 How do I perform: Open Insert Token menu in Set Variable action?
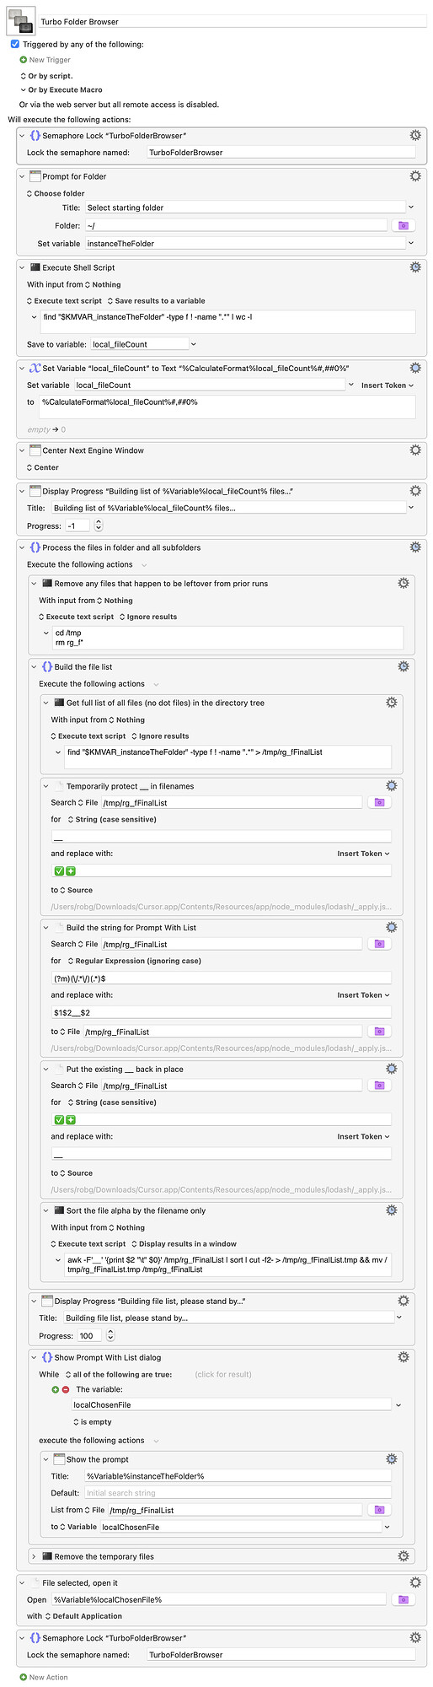click(x=388, y=385)
